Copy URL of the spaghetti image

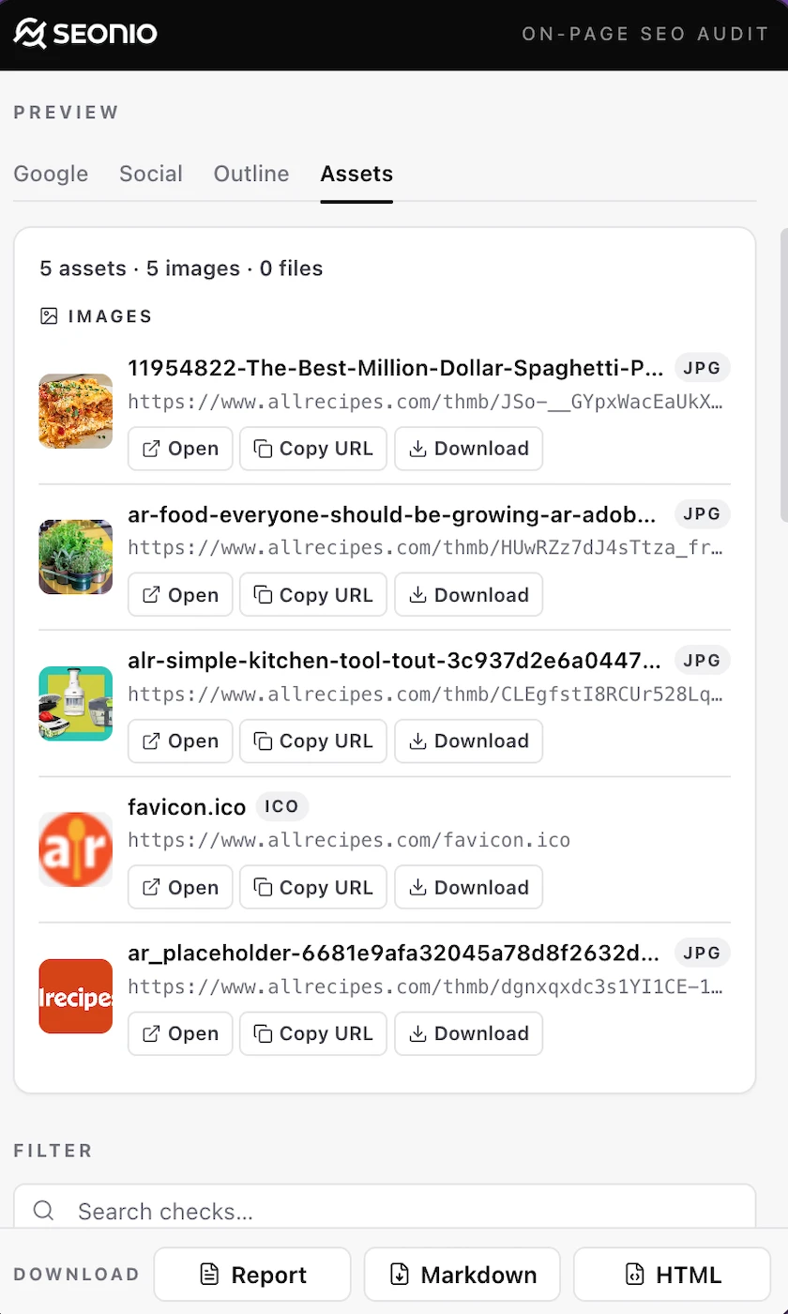(x=313, y=449)
